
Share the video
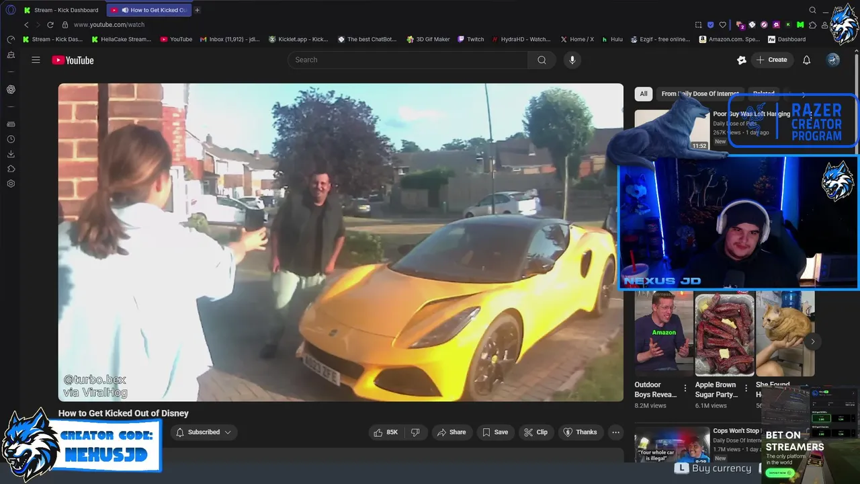[x=451, y=432]
